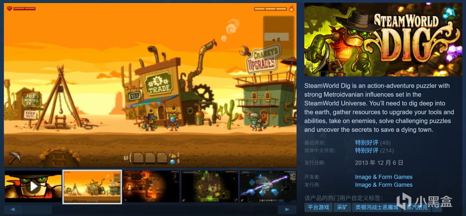
Task: Open the underground lava cave screenshot thumbnail
Action: [151, 186]
